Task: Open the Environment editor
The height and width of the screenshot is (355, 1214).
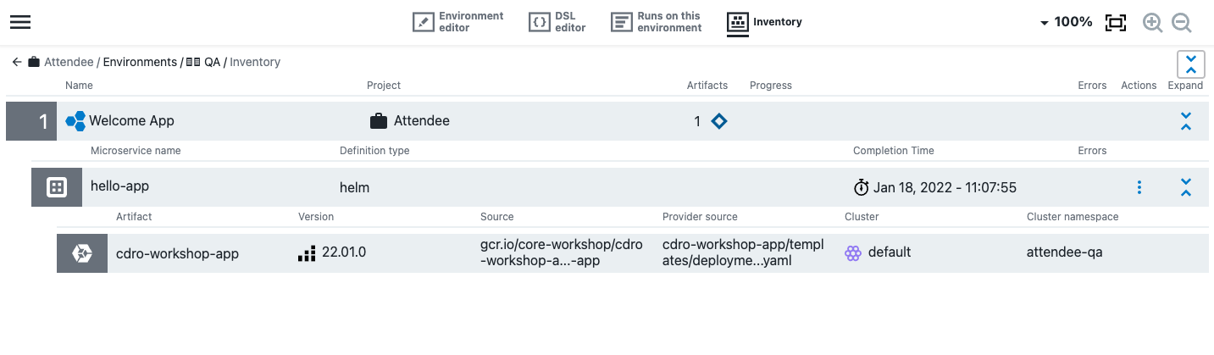Action: tap(458, 22)
